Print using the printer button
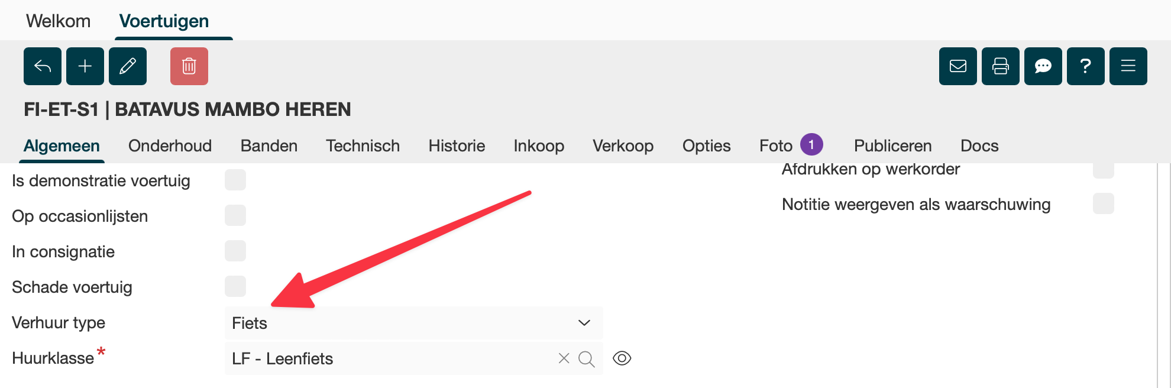 tap(1001, 66)
